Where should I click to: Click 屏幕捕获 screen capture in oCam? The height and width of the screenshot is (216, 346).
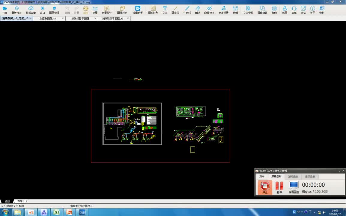coord(294,187)
